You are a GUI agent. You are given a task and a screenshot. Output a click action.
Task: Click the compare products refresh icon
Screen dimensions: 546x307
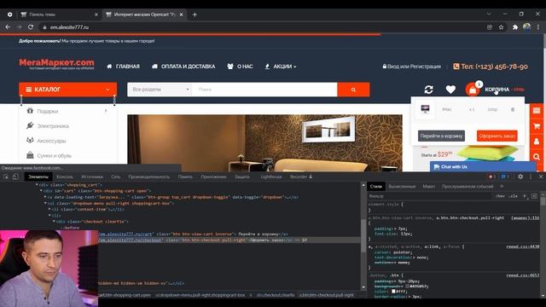[x=428, y=90]
